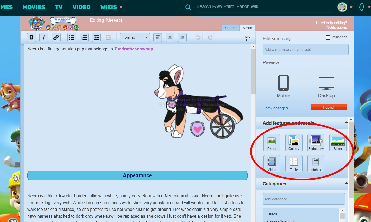Add a Video to the page
Screen dimensions: 371x222
tap(272, 164)
